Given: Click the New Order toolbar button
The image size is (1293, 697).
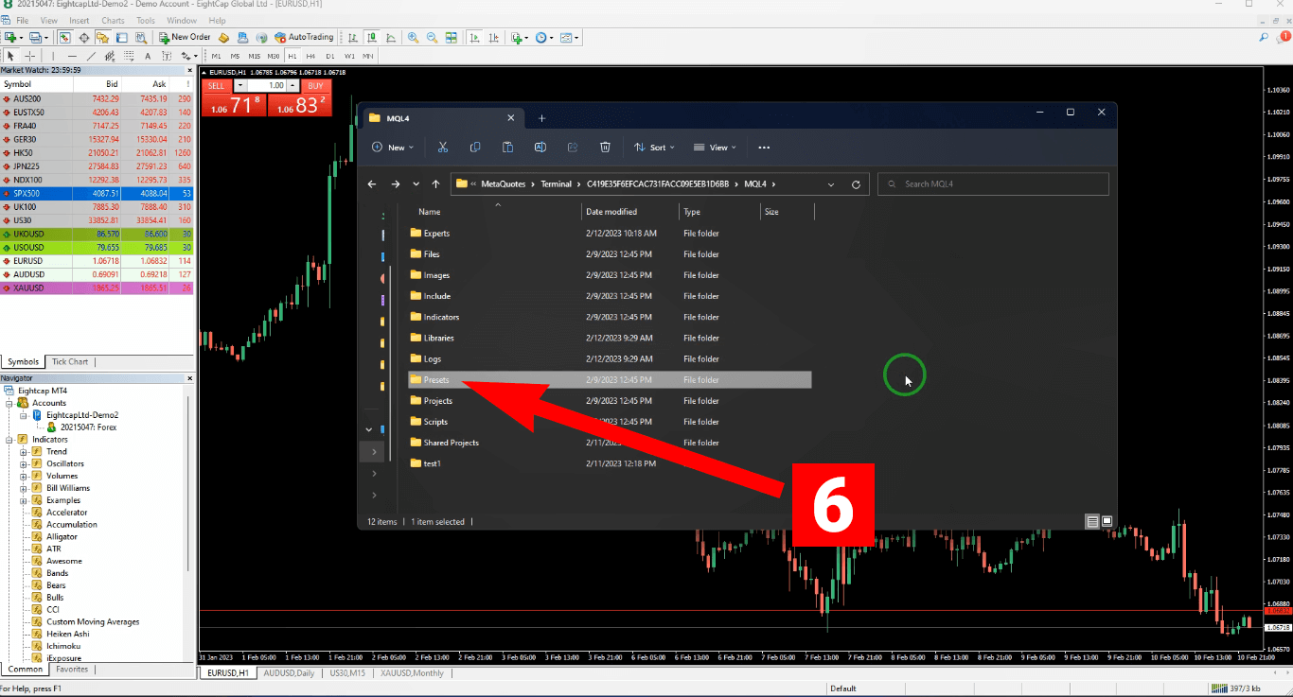Looking at the screenshot, I should click(185, 38).
